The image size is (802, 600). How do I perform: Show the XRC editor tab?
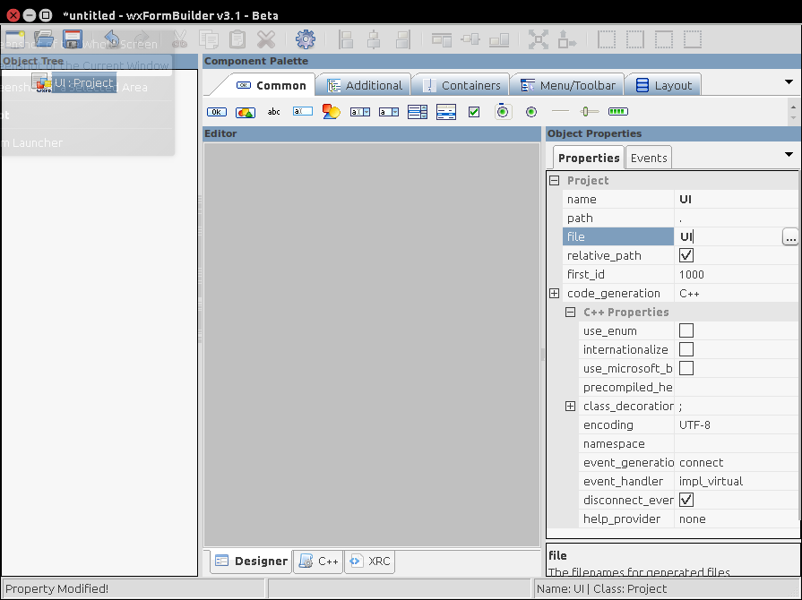(x=370, y=561)
